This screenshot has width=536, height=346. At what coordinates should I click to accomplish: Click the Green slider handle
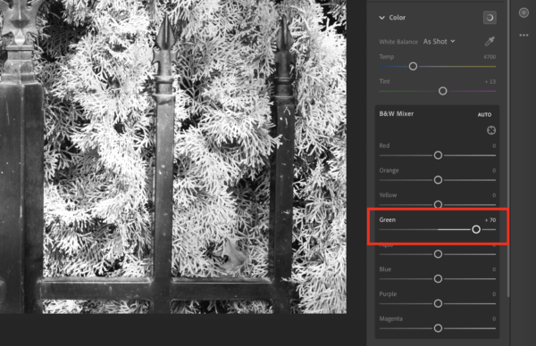coord(476,229)
